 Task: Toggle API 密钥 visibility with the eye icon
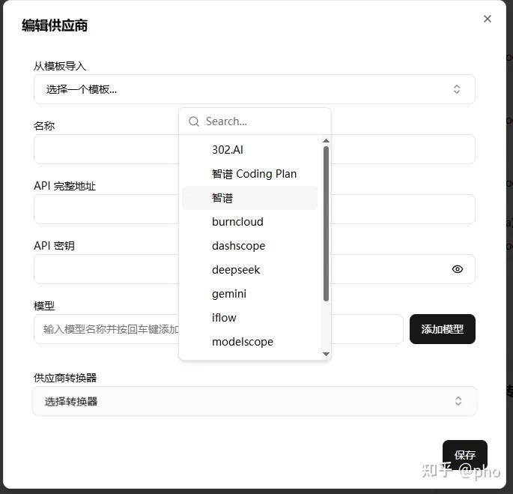coord(457,269)
